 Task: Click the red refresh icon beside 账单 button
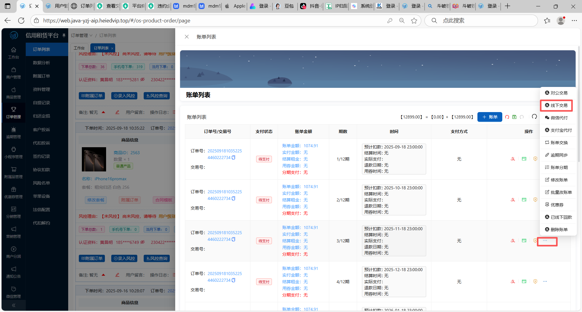point(507,117)
